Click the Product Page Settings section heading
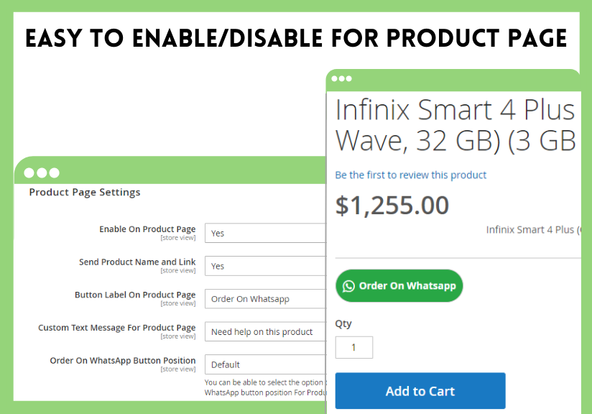Image resolution: width=592 pixels, height=414 pixels. point(85,193)
